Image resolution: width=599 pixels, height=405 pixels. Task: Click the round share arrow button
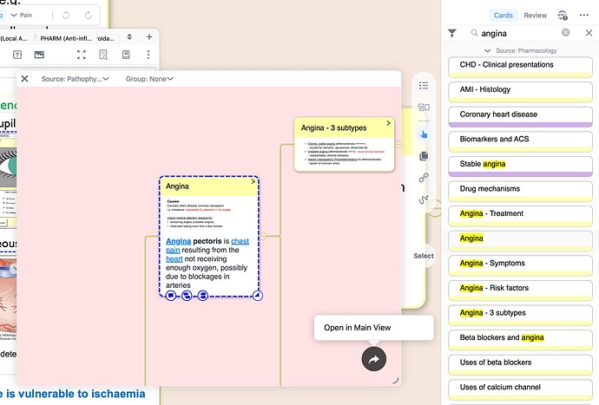373,359
